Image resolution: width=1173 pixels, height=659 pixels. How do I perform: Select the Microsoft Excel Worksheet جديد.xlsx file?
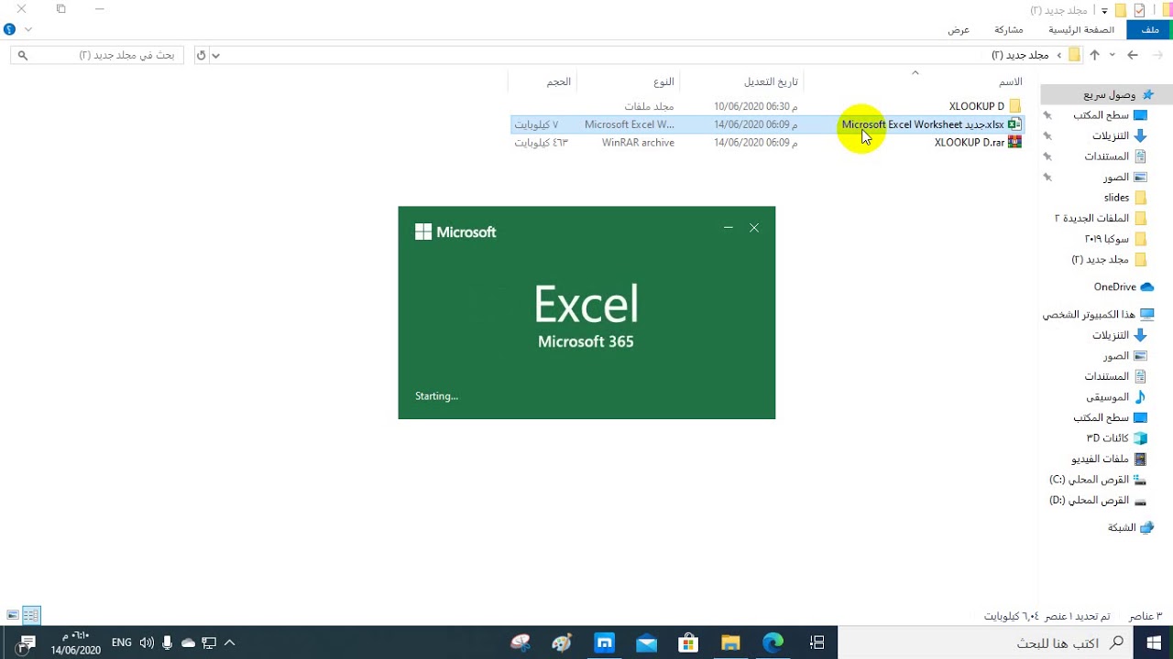point(923,124)
